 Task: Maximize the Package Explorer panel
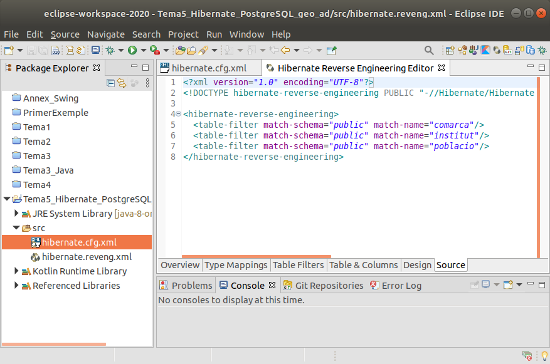coord(145,68)
